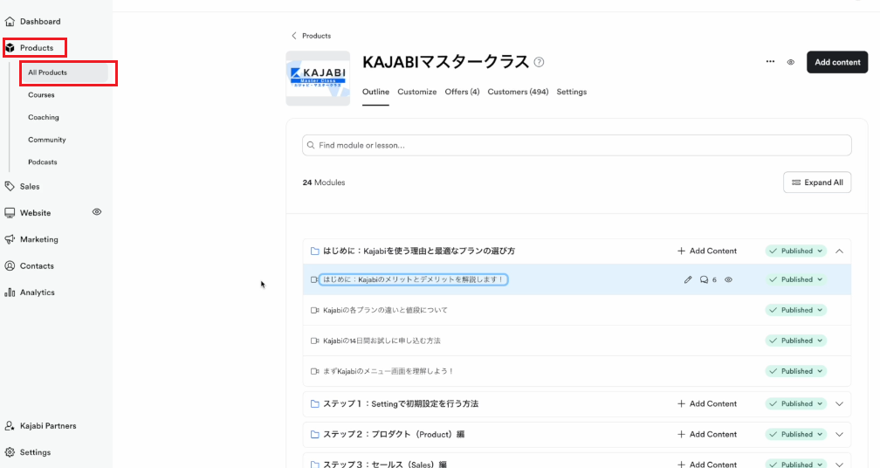Click the back chevron next to Products breadcrumb
Image resolution: width=880 pixels, height=468 pixels.
pyautogui.click(x=293, y=36)
